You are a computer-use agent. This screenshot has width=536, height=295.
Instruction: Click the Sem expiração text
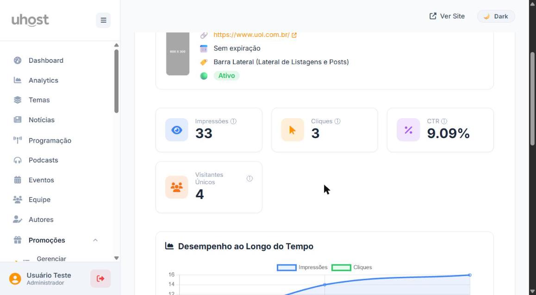(237, 48)
